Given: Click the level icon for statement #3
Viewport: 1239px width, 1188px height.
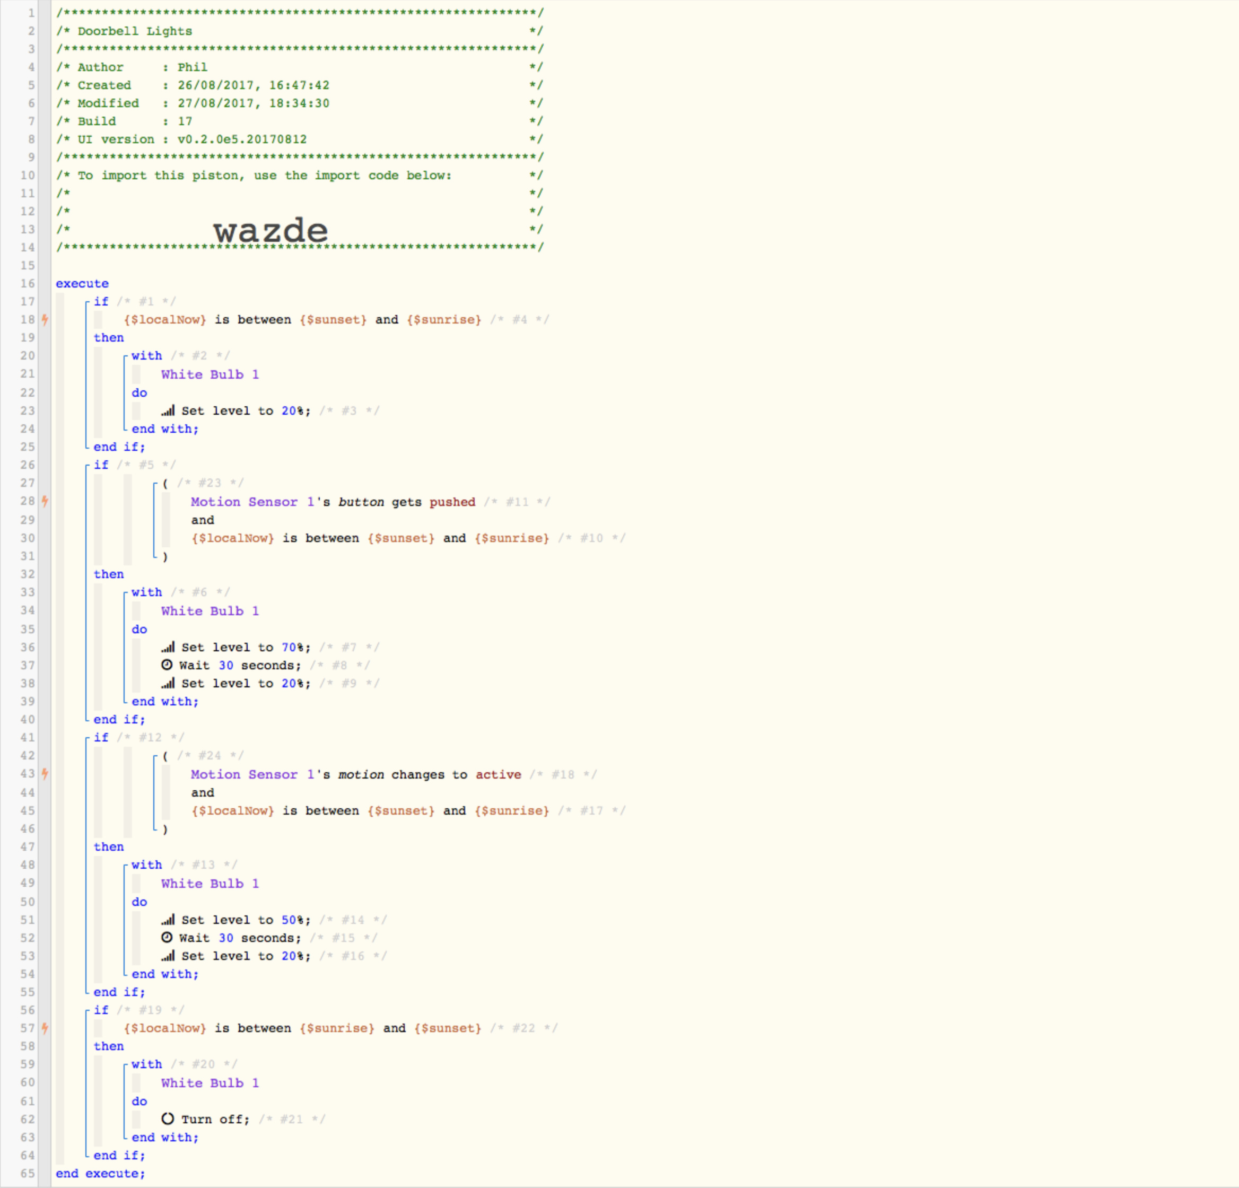Looking at the screenshot, I should (168, 410).
